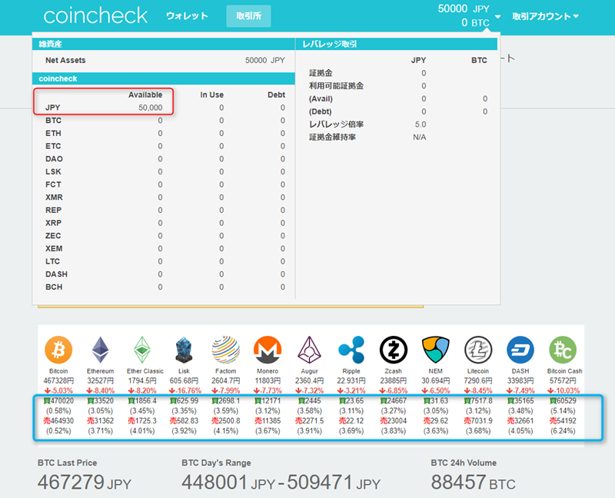The image size is (615, 498).
Task: Click the LSK row label
Action: (53, 171)
